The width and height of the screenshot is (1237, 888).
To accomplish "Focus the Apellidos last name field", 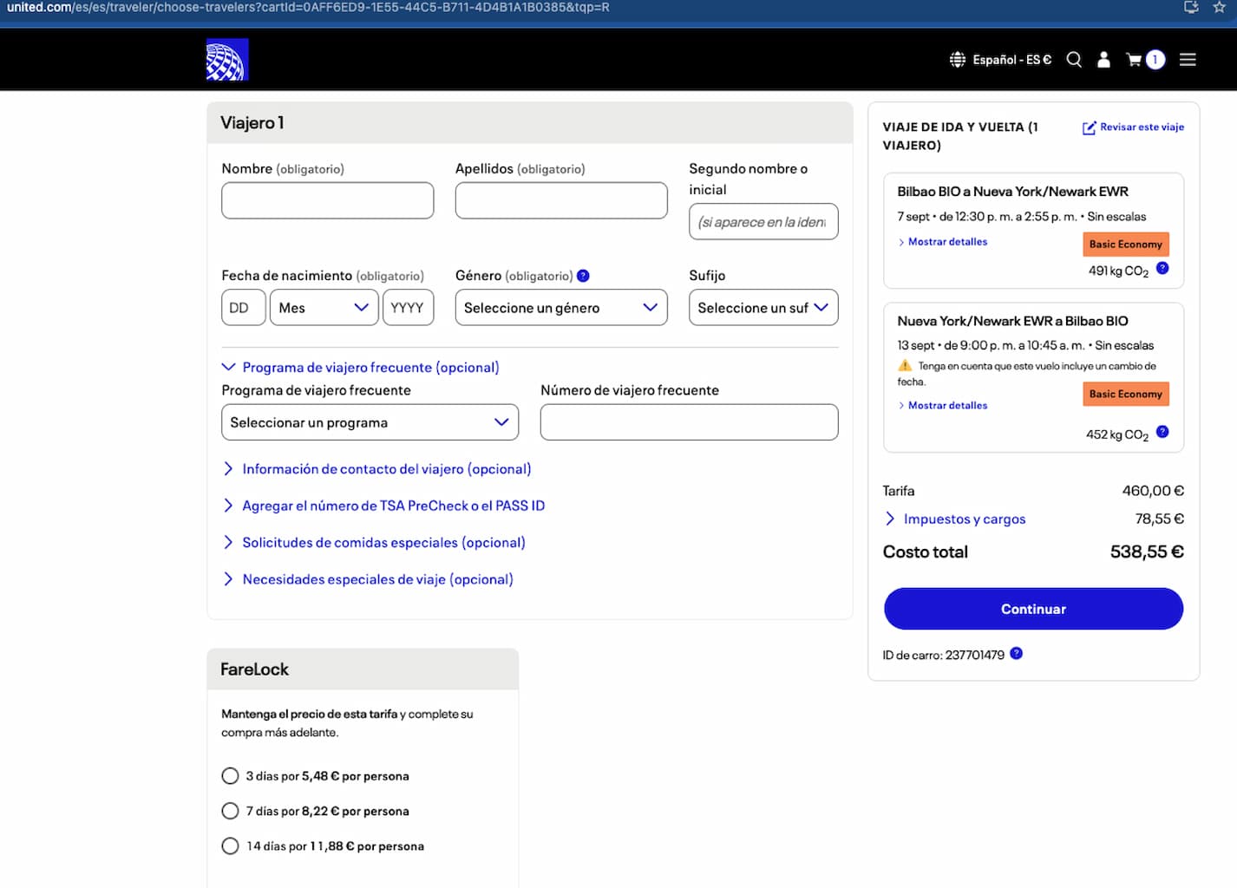I will (x=561, y=200).
